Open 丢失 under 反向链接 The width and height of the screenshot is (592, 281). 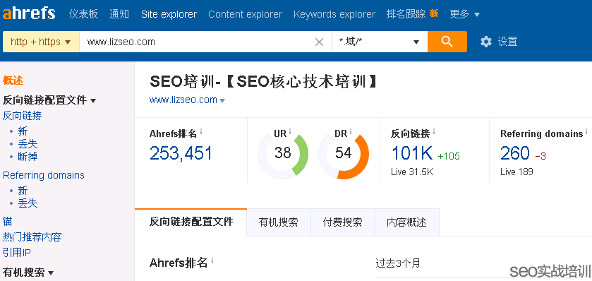click(x=28, y=144)
